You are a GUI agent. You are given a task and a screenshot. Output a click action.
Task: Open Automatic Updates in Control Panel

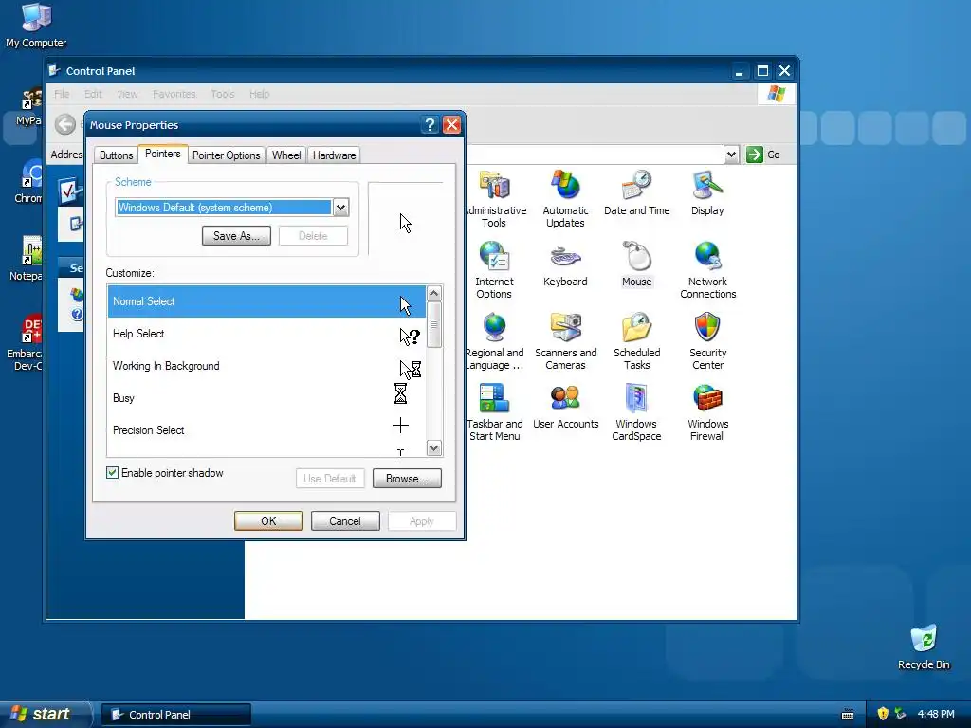[x=565, y=185]
